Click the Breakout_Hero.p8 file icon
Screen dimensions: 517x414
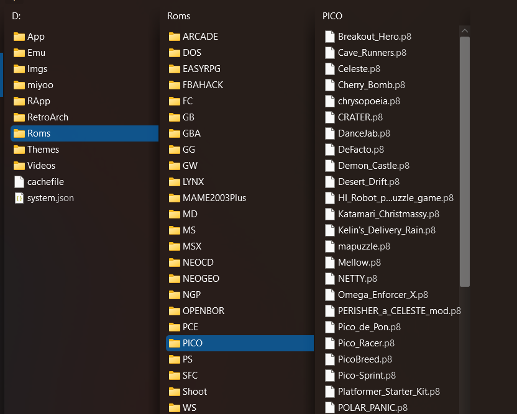coord(330,37)
